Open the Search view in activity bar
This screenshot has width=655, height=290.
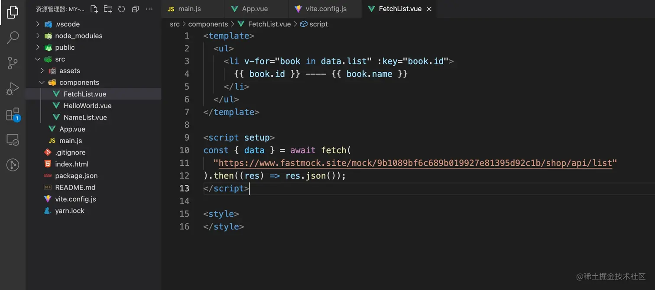(13, 38)
